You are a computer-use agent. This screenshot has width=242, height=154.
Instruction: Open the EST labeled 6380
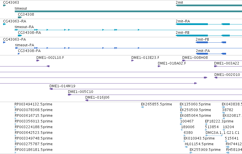(188, 133)
